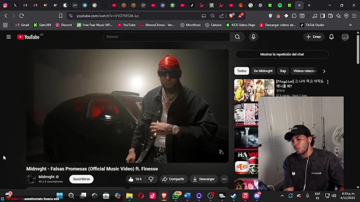Click Mostrar la repetición del chat
Viewport: 360px width, 202px height.
point(282,54)
